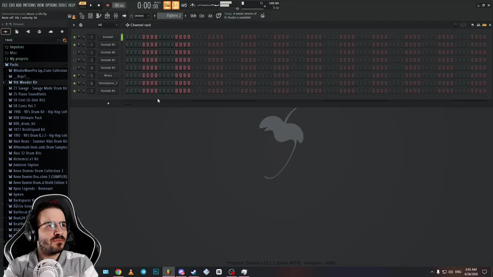The image size is (493, 277).
Task: Collapse the Packs folder
Action: point(14,65)
